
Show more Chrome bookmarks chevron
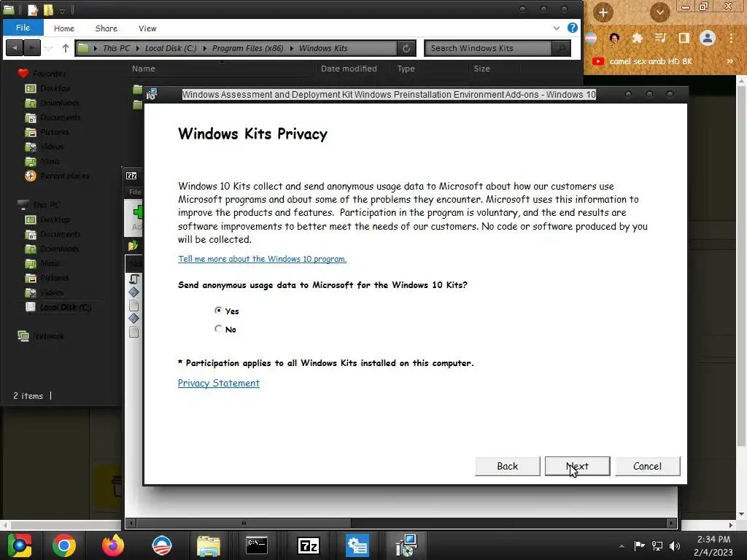tap(729, 61)
